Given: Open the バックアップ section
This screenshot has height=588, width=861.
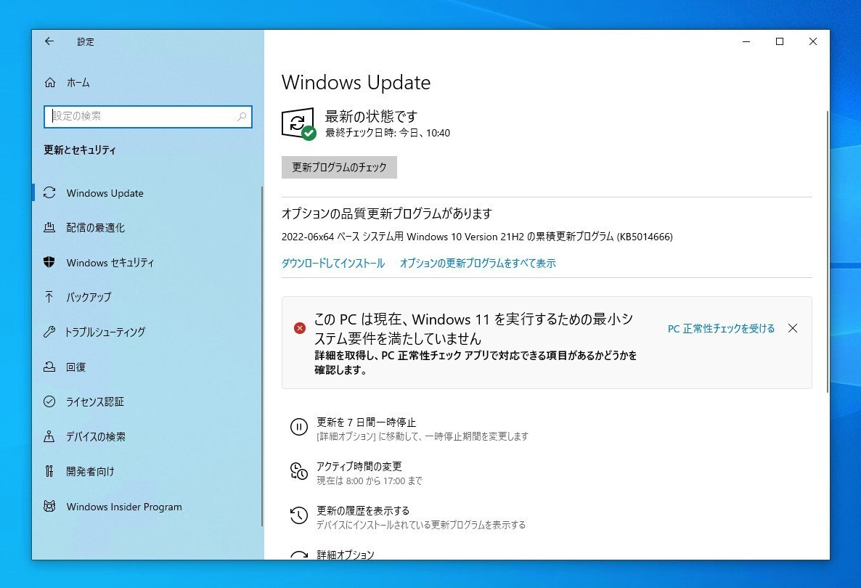Looking at the screenshot, I should coord(147,297).
